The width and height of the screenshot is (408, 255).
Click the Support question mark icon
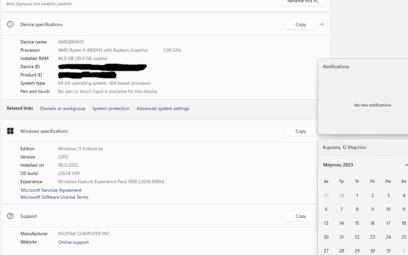click(x=10, y=216)
